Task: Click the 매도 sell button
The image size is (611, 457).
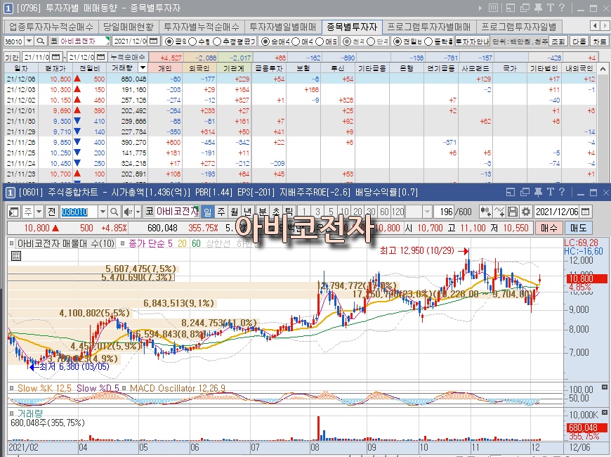Action: (578, 228)
